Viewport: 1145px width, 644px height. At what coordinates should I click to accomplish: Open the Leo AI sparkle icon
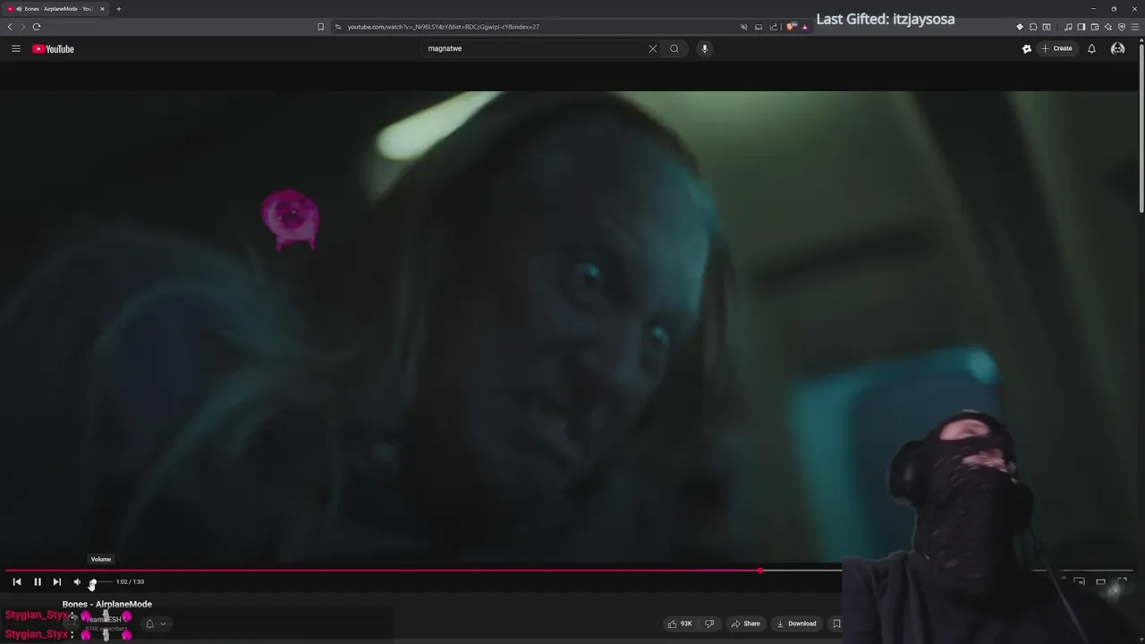point(1108,27)
